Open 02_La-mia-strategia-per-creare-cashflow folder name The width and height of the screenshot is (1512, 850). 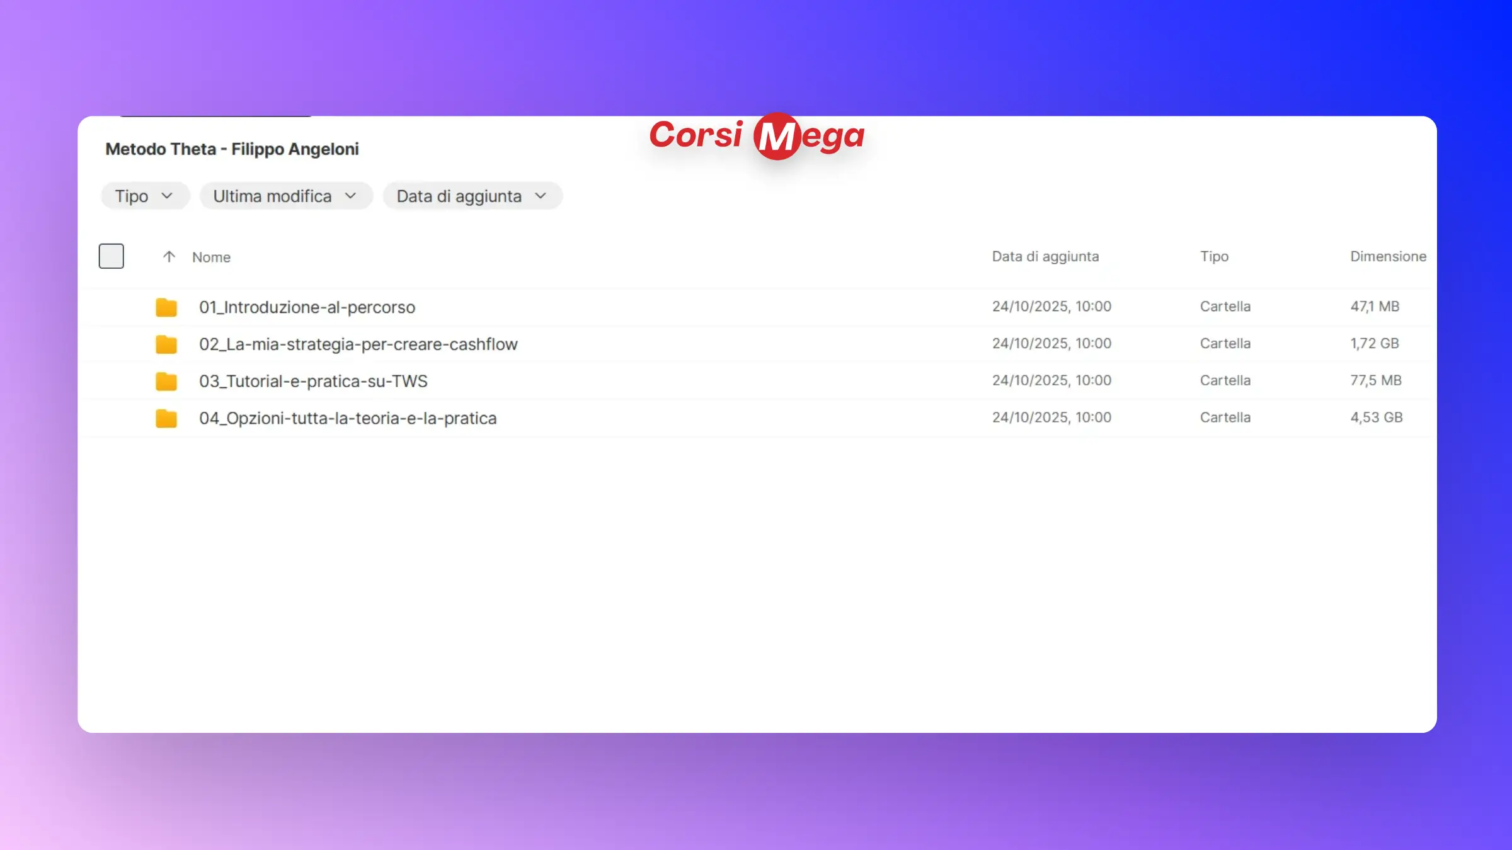358,344
